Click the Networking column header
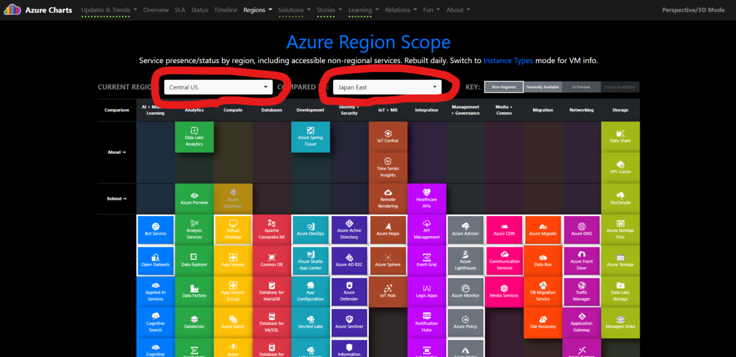 tap(581, 110)
